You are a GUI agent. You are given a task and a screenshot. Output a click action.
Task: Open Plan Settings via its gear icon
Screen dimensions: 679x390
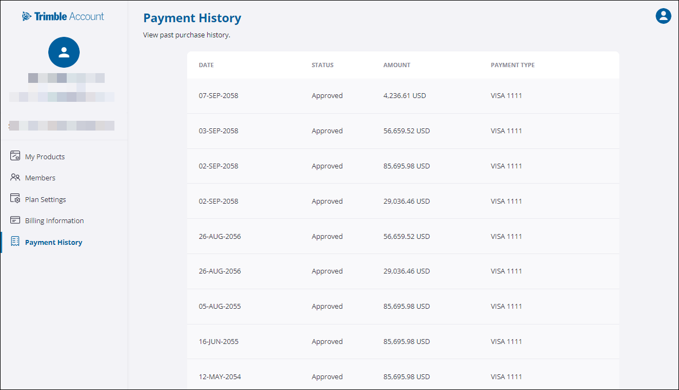coord(15,199)
